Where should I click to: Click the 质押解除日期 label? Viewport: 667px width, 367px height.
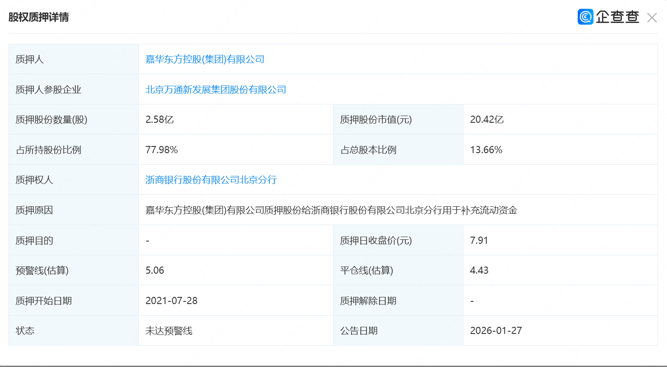point(368,301)
